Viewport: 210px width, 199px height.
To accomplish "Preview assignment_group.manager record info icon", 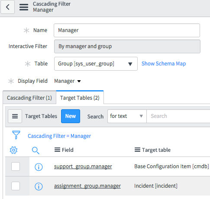I will click(x=39, y=186).
